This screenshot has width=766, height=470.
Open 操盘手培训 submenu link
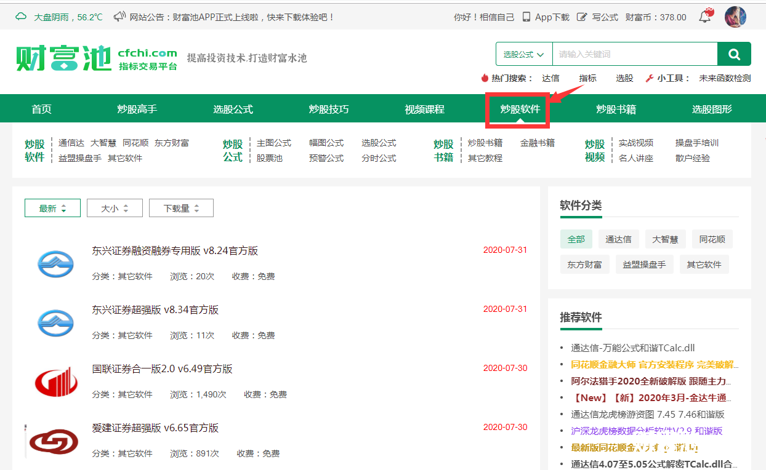(697, 143)
